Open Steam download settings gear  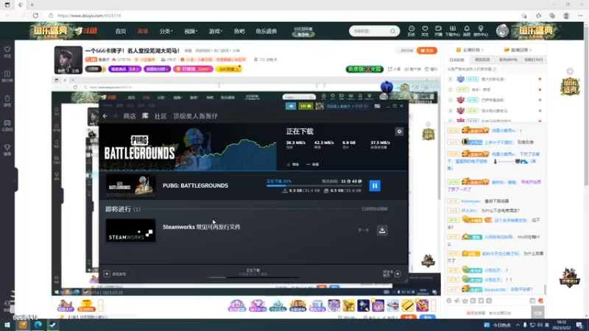pos(399,132)
